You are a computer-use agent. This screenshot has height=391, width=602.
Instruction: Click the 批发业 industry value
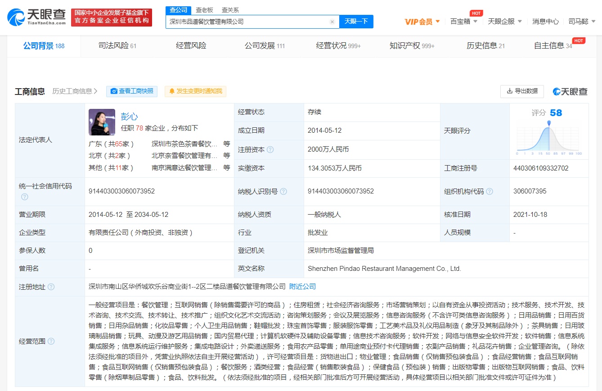click(x=318, y=233)
